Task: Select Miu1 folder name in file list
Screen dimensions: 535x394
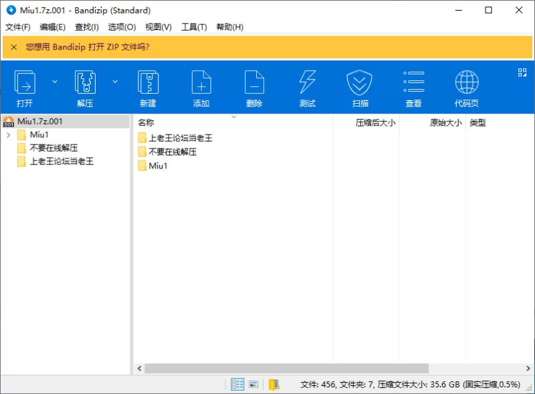Action: click(158, 166)
